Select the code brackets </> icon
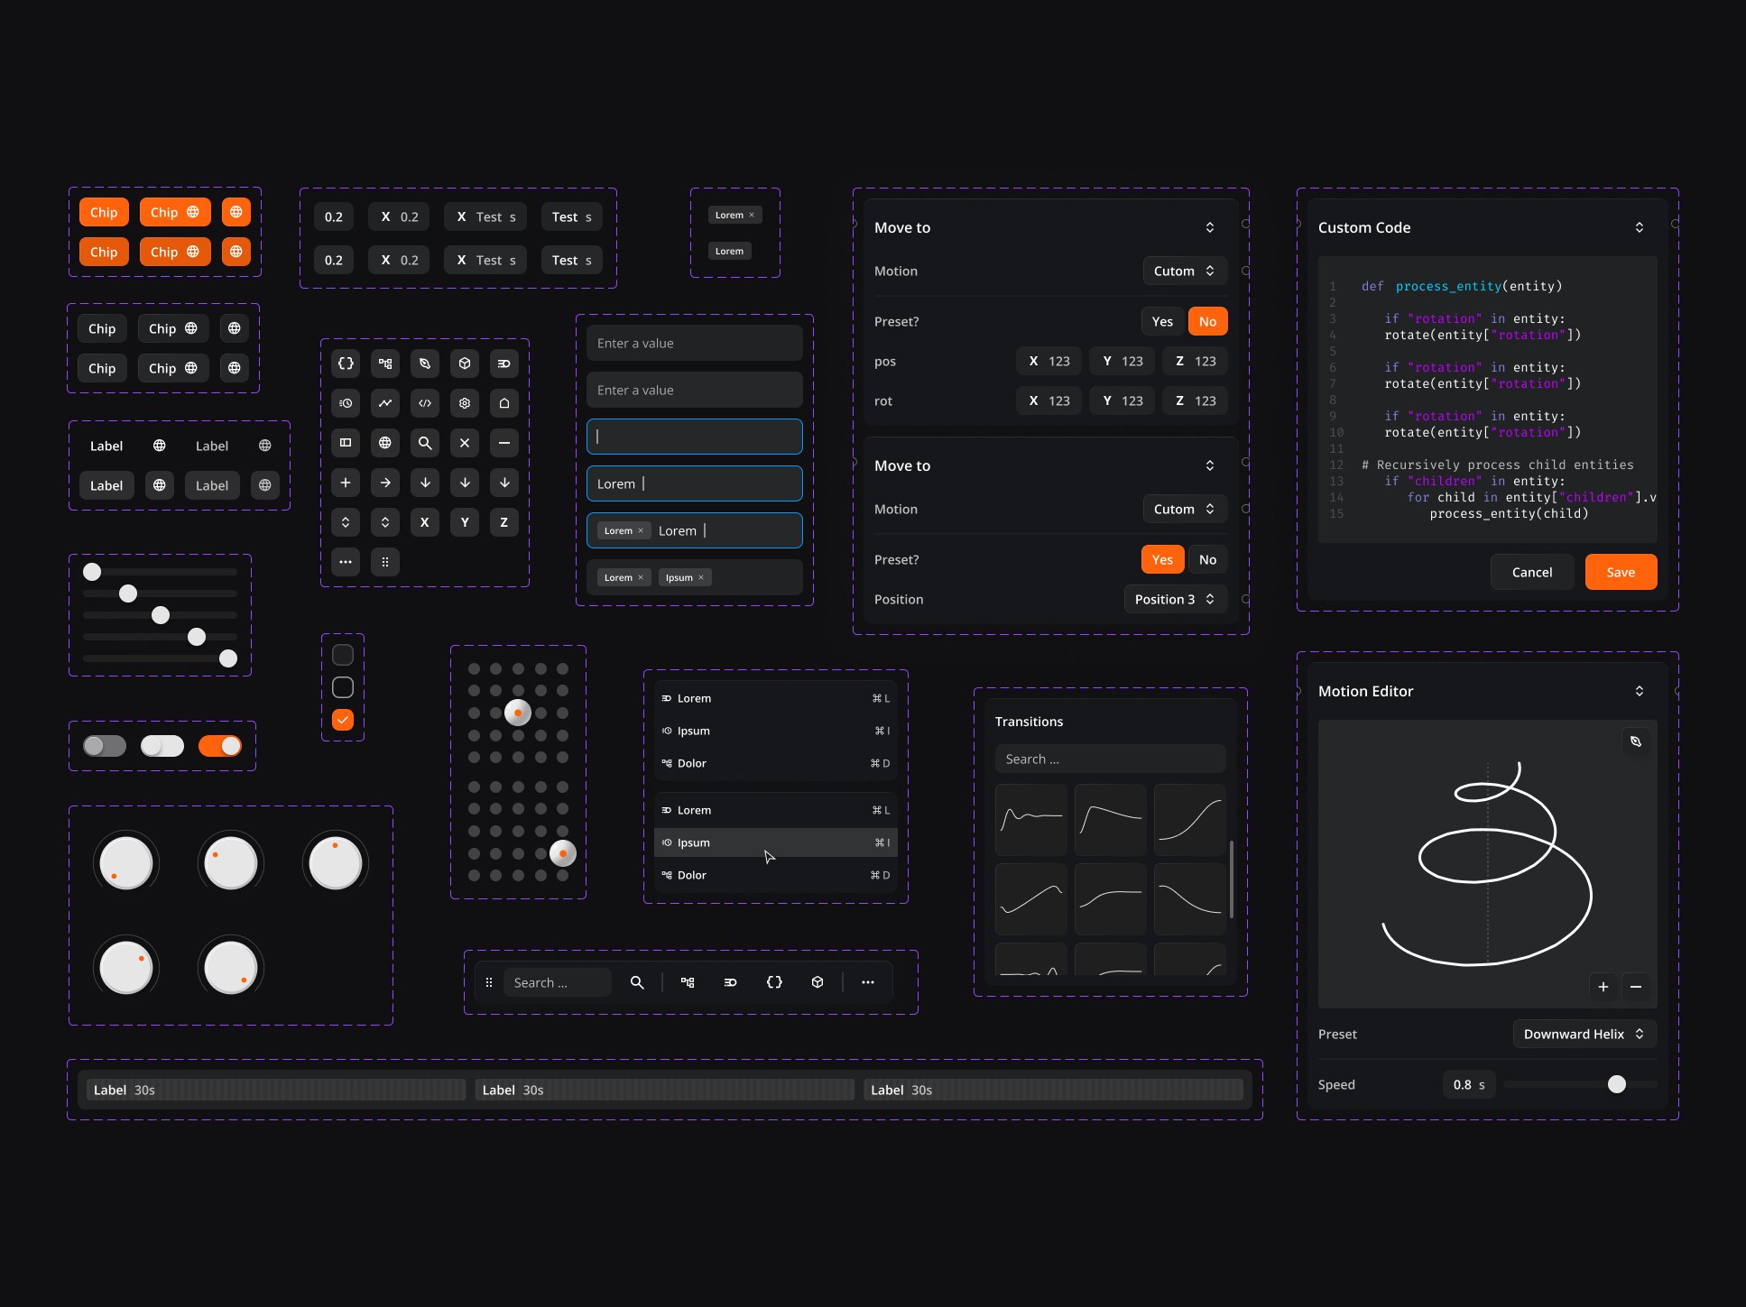This screenshot has width=1746, height=1307. click(x=425, y=403)
